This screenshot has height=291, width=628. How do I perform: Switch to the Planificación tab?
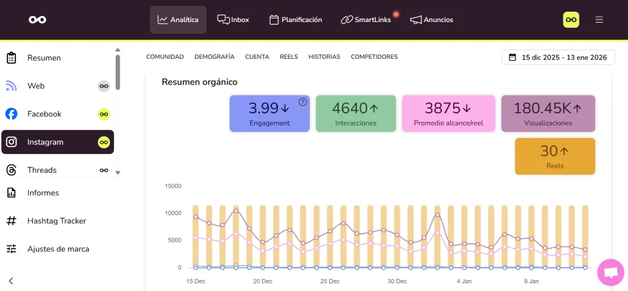pyautogui.click(x=296, y=20)
